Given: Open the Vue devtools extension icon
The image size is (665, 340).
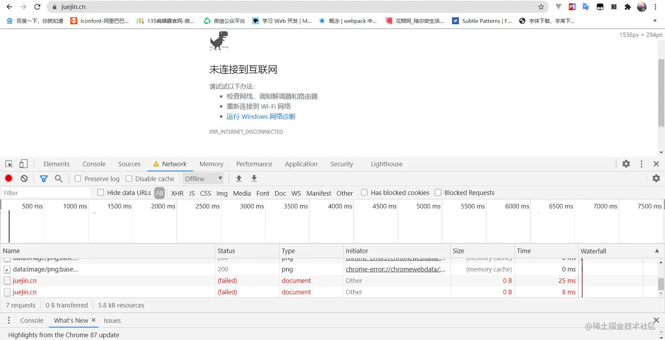Looking at the screenshot, I should [x=558, y=7].
